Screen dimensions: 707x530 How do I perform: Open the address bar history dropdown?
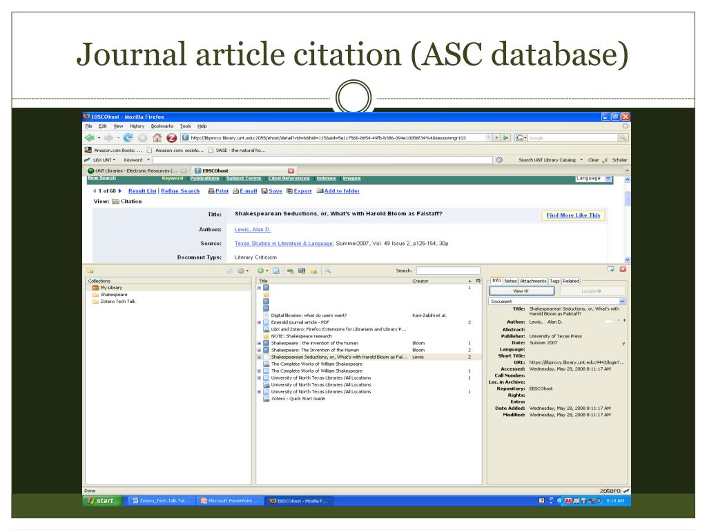pos(496,137)
